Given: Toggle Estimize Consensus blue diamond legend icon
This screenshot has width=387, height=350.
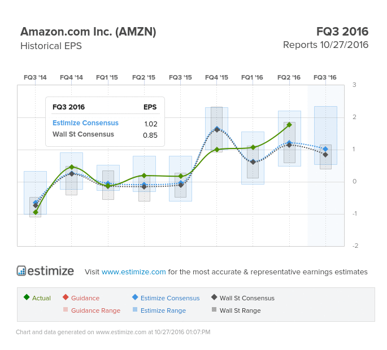Looking at the screenshot, I should (135, 297).
